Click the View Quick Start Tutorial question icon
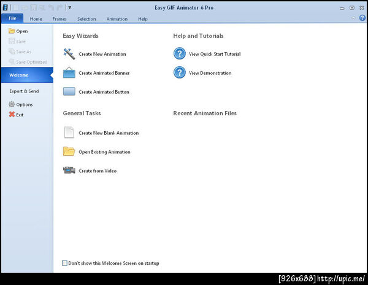The image size is (368, 285). [180, 54]
